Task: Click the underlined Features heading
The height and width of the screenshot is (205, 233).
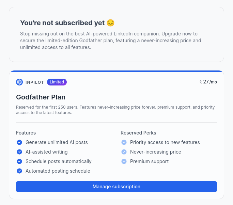Action: coord(26,133)
